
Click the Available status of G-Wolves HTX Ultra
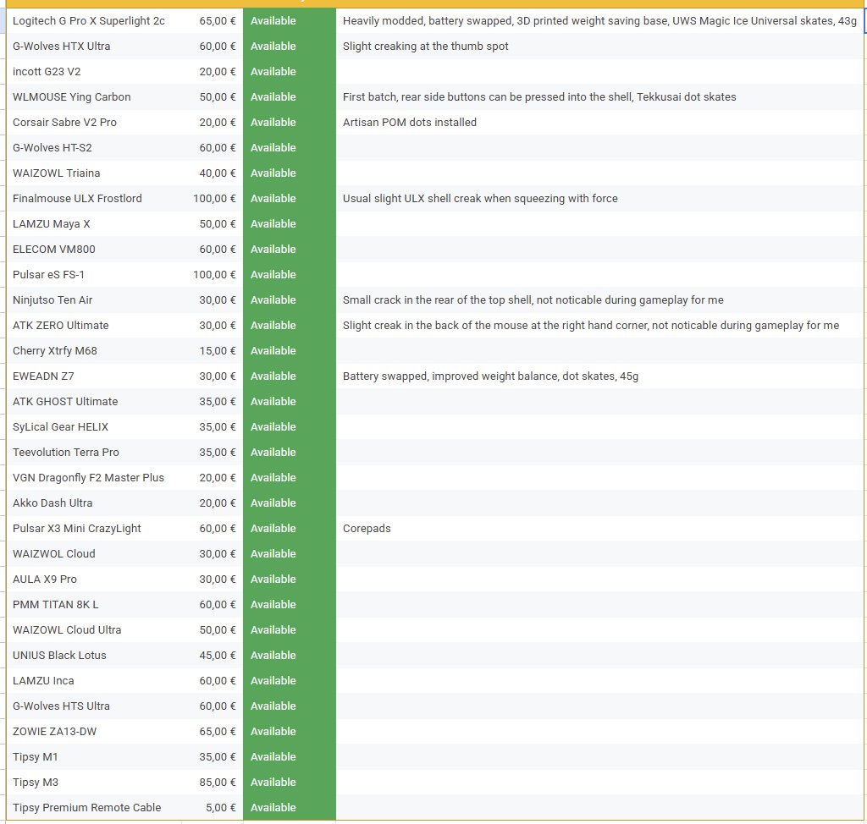(290, 47)
